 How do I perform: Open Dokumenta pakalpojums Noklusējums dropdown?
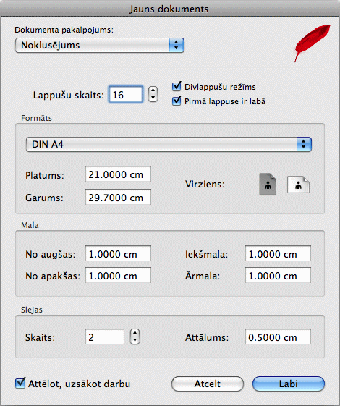(x=100, y=46)
